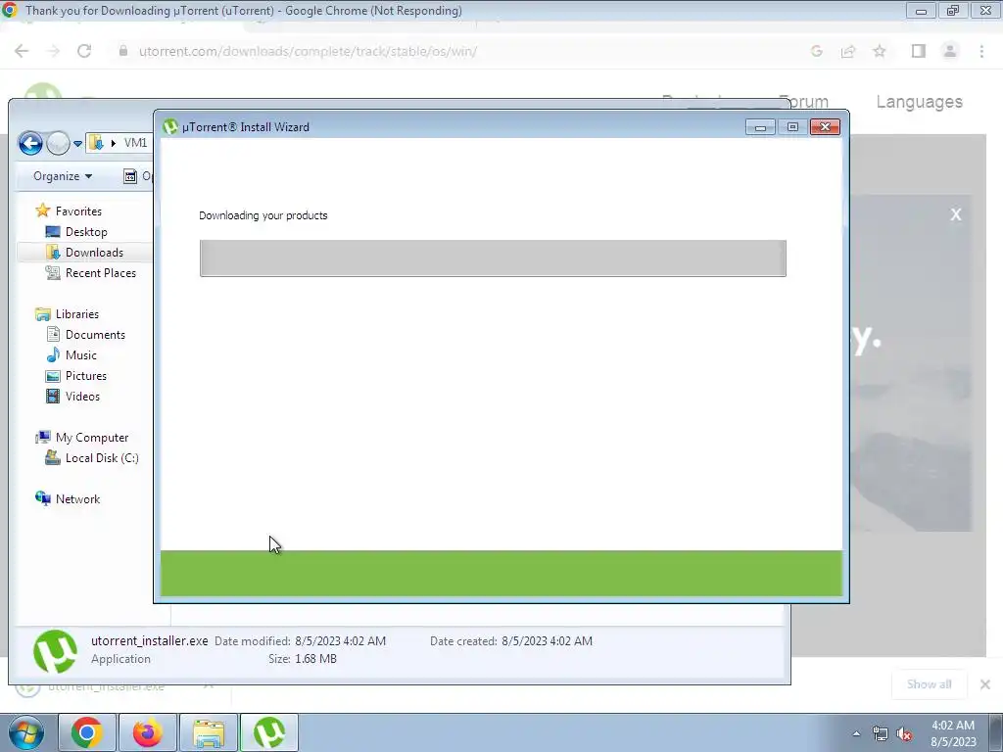This screenshot has height=752, width=1003.
Task: Click the download progress bar in Install Wizard
Action: pyautogui.click(x=493, y=258)
